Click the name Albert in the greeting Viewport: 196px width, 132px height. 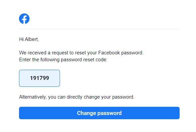31,39
